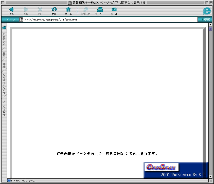This screenshot has width=214, height=184.
Task: Open the Scrapbook (スクラップブック) side tab
Action: pyautogui.click(x=4, y=84)
